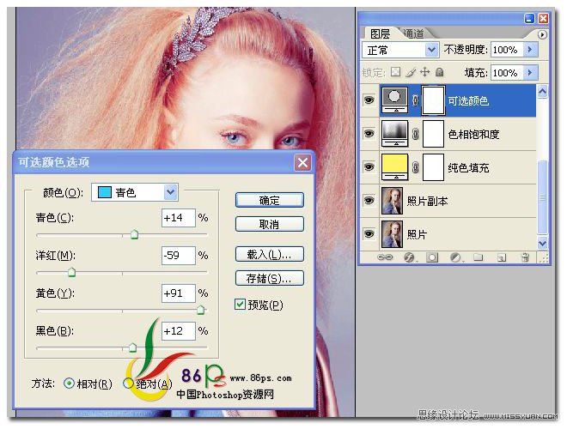The image size is (567, 429).
Task: Click the 取消 cancel button
Action: (270, 224)
